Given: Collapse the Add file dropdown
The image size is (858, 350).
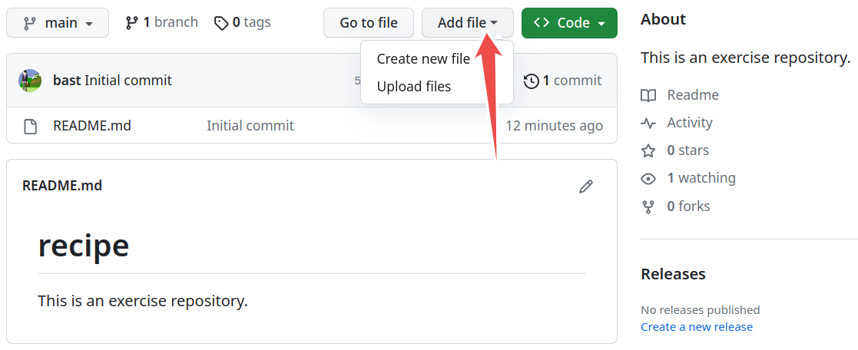Looking at the screenshot, I should click(467, 23).
